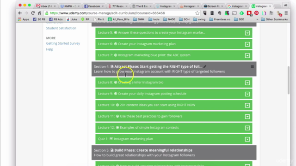Click the Section 5 Build Phase header
296x166 pixels.
(x=174, y=153)
